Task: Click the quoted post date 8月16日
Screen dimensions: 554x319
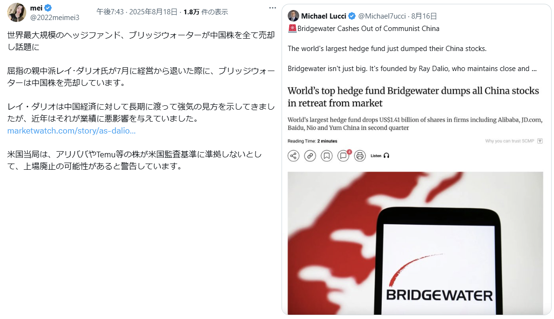Action: coord(424,16)
